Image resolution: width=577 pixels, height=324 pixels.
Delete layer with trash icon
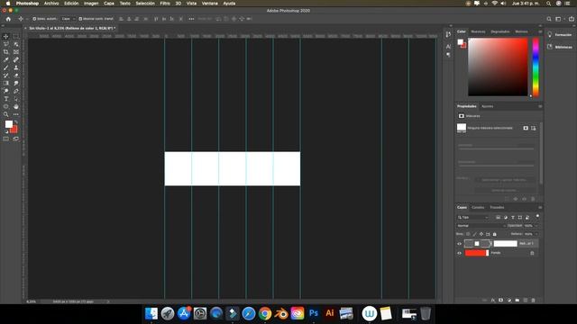[x=533, y=300]
